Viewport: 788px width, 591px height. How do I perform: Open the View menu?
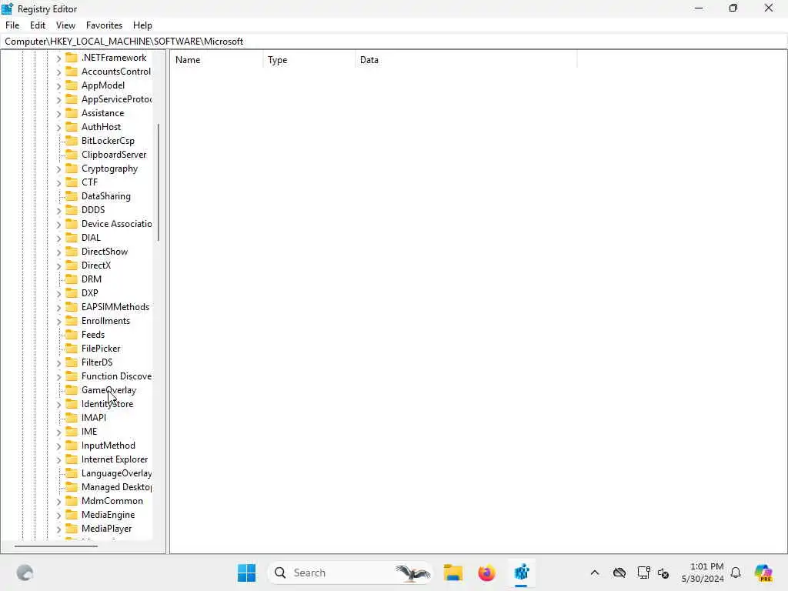coord(65,25)
